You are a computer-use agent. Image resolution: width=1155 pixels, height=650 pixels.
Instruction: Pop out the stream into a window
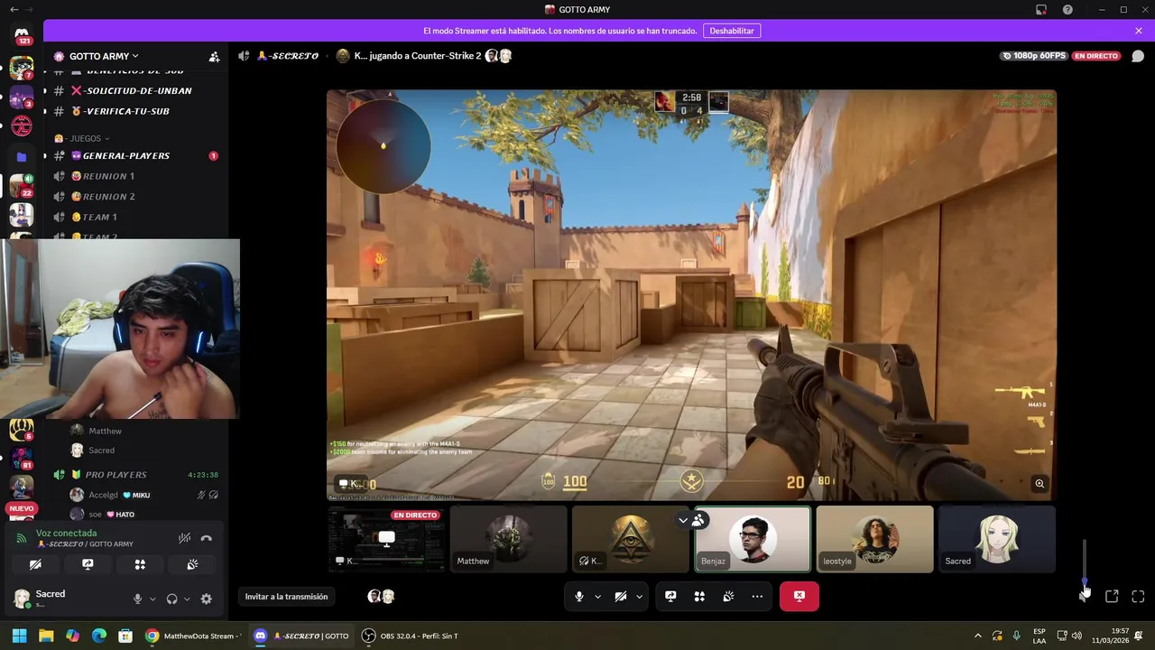pyautogui.click(x=1112, y=597)
